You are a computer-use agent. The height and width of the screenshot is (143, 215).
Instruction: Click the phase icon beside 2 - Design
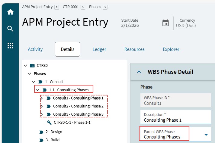click(41, 132)
